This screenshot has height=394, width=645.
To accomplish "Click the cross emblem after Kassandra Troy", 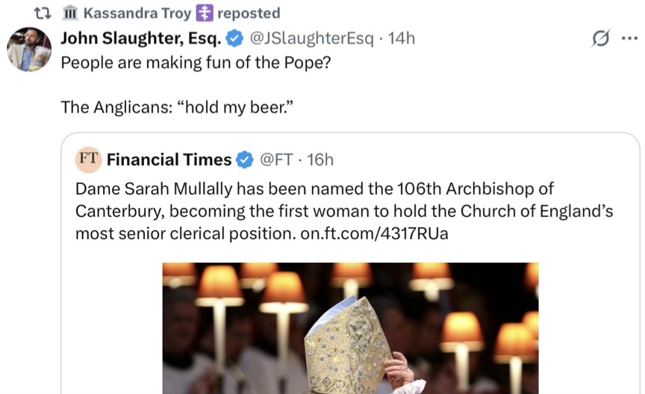I will point(205,13).
